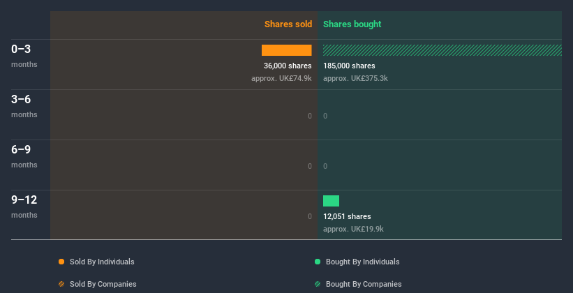The width and height of the screenshot is (573, 293).
Task: Click the striped Bought By Companies legend icon
Action: (x=318, y=284)
